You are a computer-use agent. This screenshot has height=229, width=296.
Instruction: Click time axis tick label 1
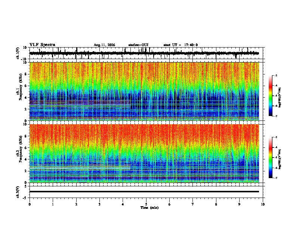pyautogui.click(x=53, y=204)
